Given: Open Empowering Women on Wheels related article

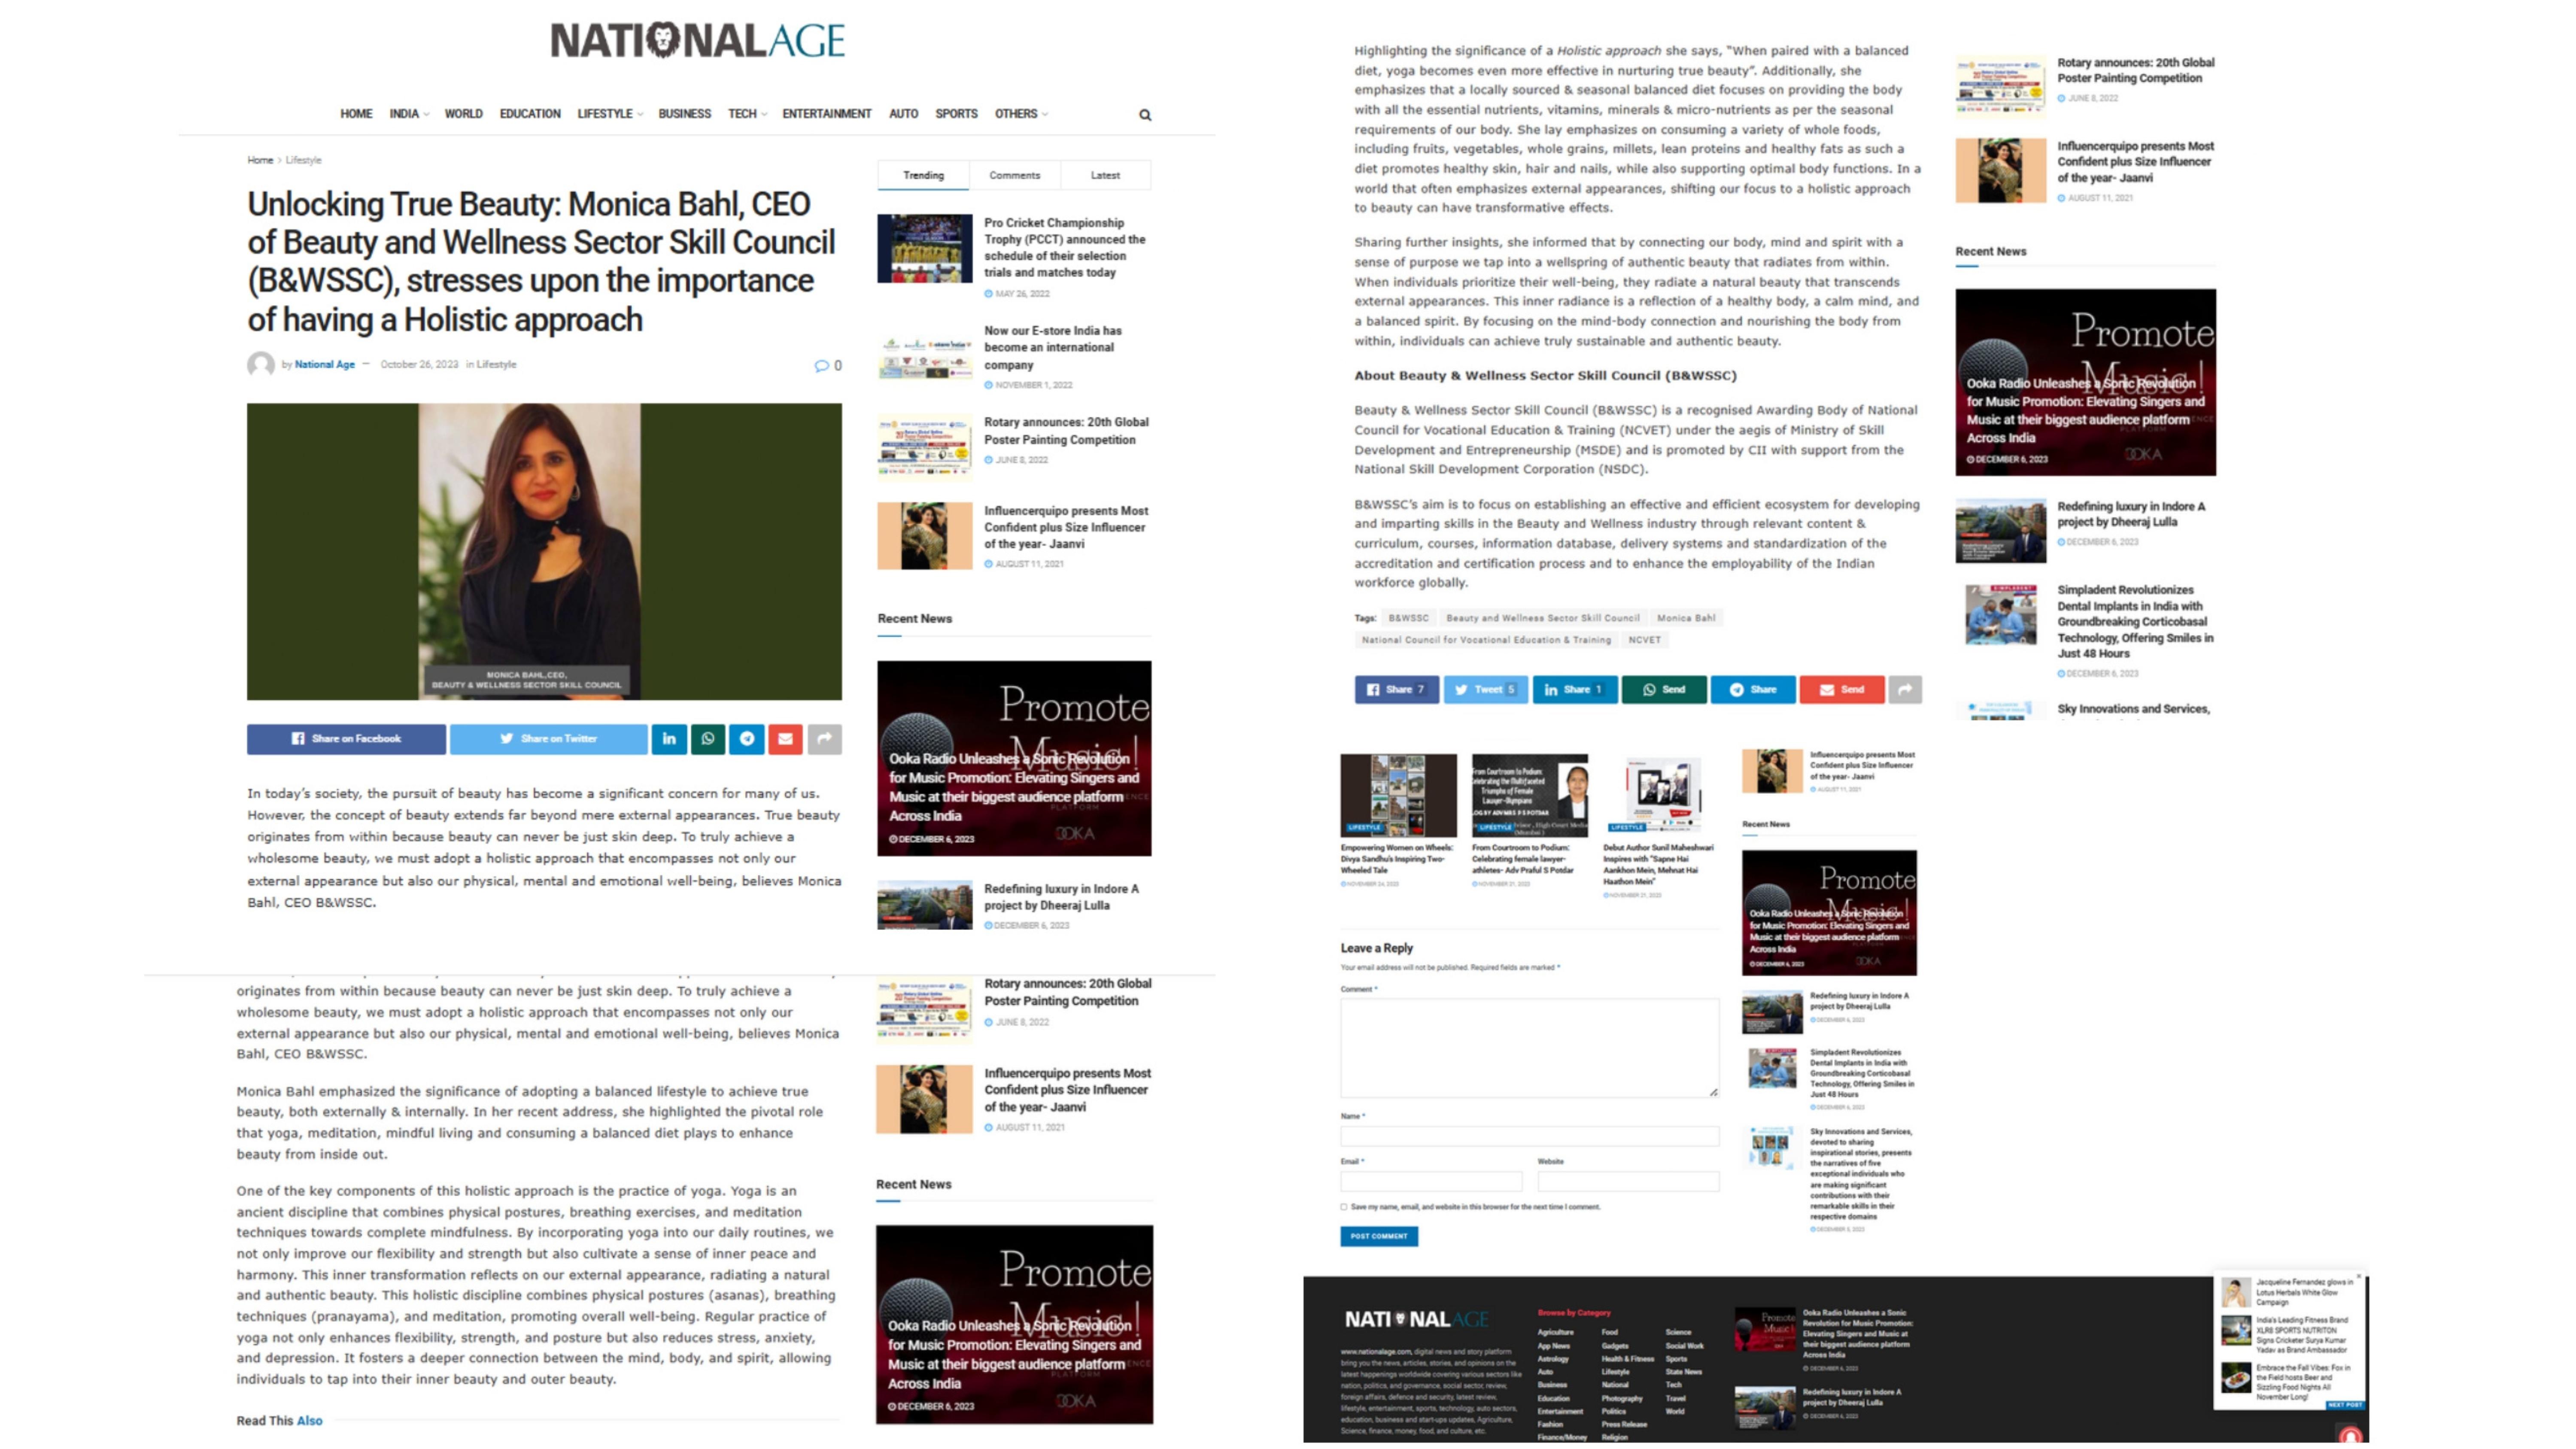Looking at the screenshot, I should 1397,859.
